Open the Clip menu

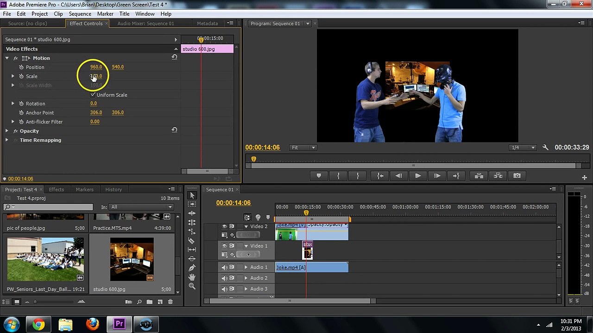(58, 14)
